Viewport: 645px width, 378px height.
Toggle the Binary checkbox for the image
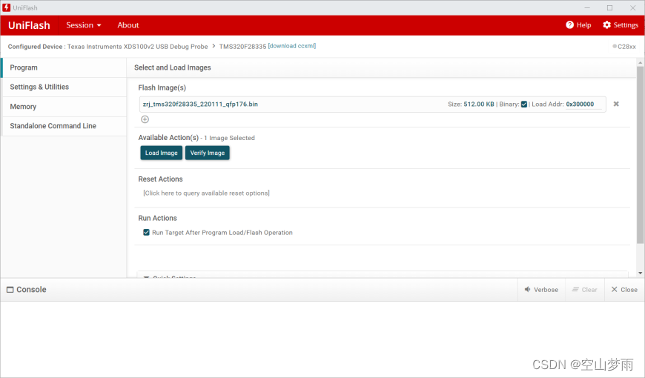click(524, 104)
